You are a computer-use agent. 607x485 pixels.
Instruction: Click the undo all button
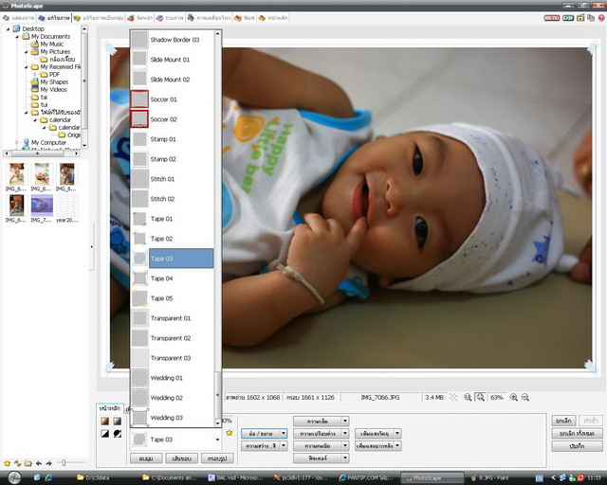click(578, 434)
